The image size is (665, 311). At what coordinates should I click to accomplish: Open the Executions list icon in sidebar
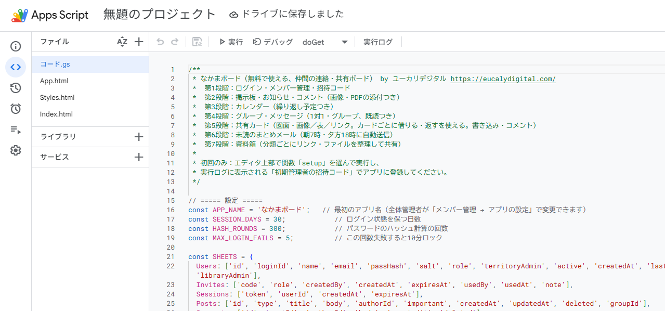16,129
